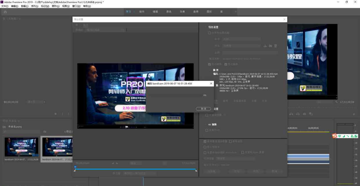Click the 元数据 metadata button
This screenshot has height=186, width=360.
point(212,171)
